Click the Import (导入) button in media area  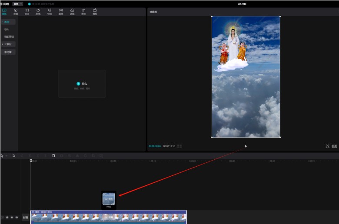point(82,84)
